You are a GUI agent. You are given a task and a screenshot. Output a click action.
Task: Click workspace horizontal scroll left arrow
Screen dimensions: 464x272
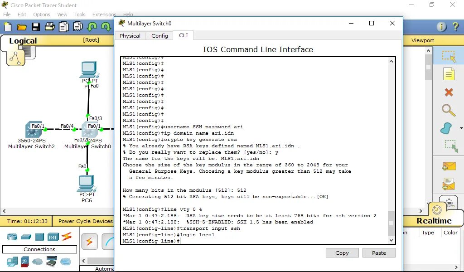click(x=4, y=211)
